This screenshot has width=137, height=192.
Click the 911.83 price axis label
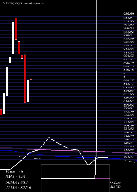[129, 53]
